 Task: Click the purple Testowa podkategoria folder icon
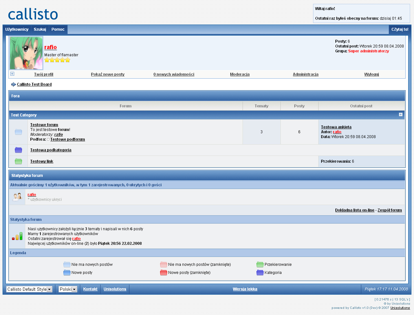tap(18, 150)
